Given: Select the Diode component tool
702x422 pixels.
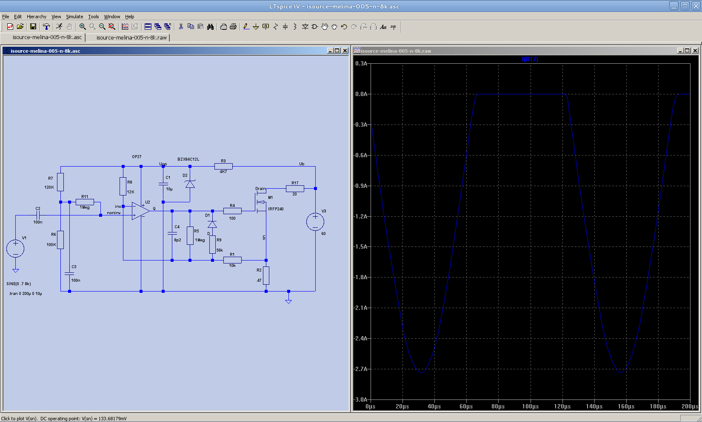Looking at the screenshot, I should [x=305, y=26].
